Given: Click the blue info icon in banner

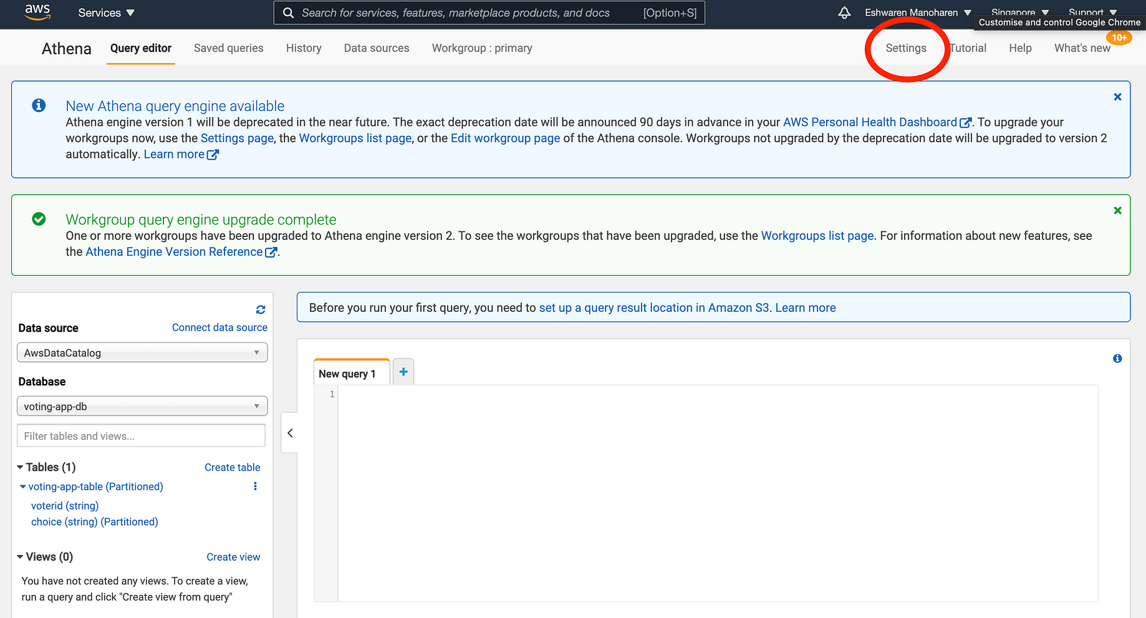Looking at the screenshot, I should pos(39,105).
